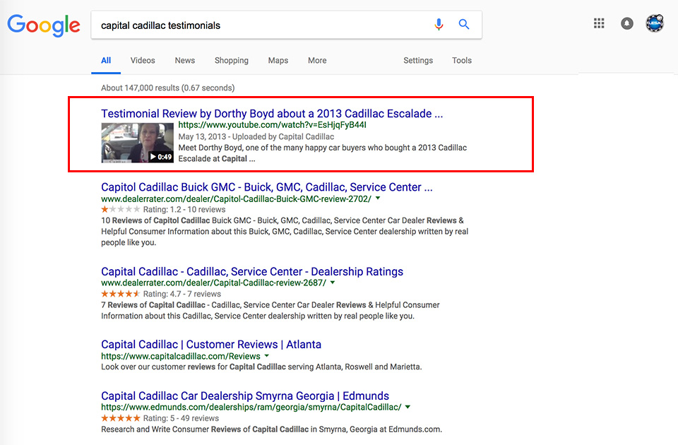The width and height of the screenshot is (678, 445).
Task: Open the search Tools options
Action: click(462, 61)
